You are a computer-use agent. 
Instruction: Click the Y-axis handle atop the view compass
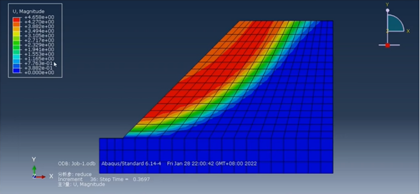click(387, 10)
